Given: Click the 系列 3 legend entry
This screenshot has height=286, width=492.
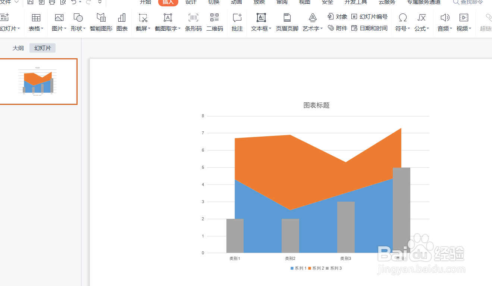Looking at the screenshot, I should [x=334, y=268].
